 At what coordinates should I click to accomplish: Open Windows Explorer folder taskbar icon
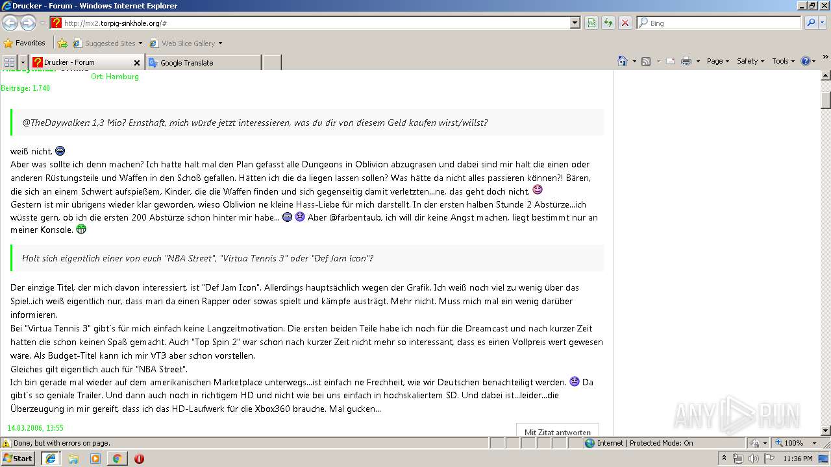pos(73,459)
